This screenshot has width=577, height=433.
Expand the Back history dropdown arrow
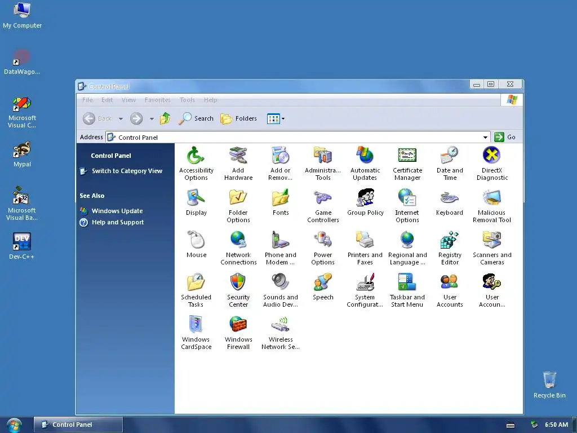pos(121,118)
